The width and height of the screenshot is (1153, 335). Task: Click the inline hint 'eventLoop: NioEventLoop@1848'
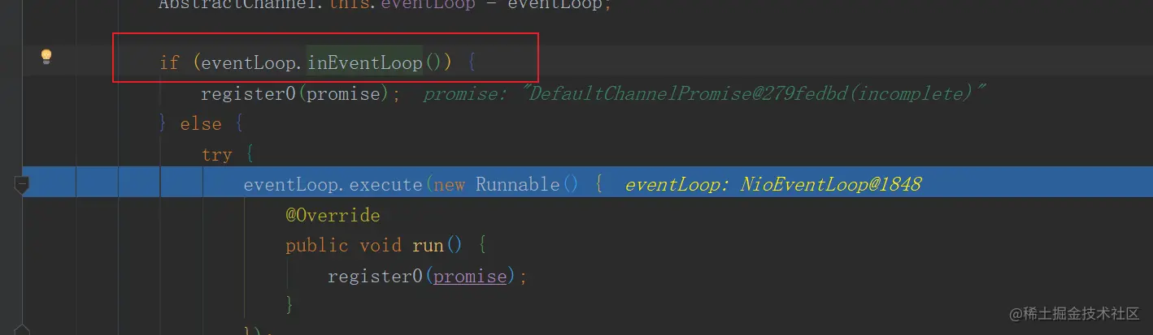click(773, 185)
